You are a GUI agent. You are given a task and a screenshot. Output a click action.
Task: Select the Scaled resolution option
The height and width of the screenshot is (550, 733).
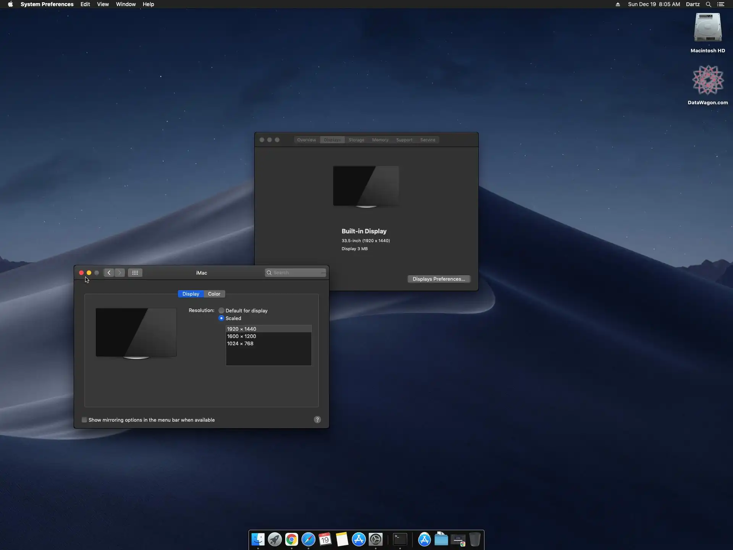pyautogui.click(x=221, y=318)
